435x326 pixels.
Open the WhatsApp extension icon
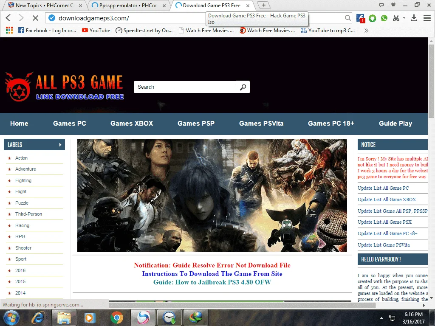click(x=384, y=18)
